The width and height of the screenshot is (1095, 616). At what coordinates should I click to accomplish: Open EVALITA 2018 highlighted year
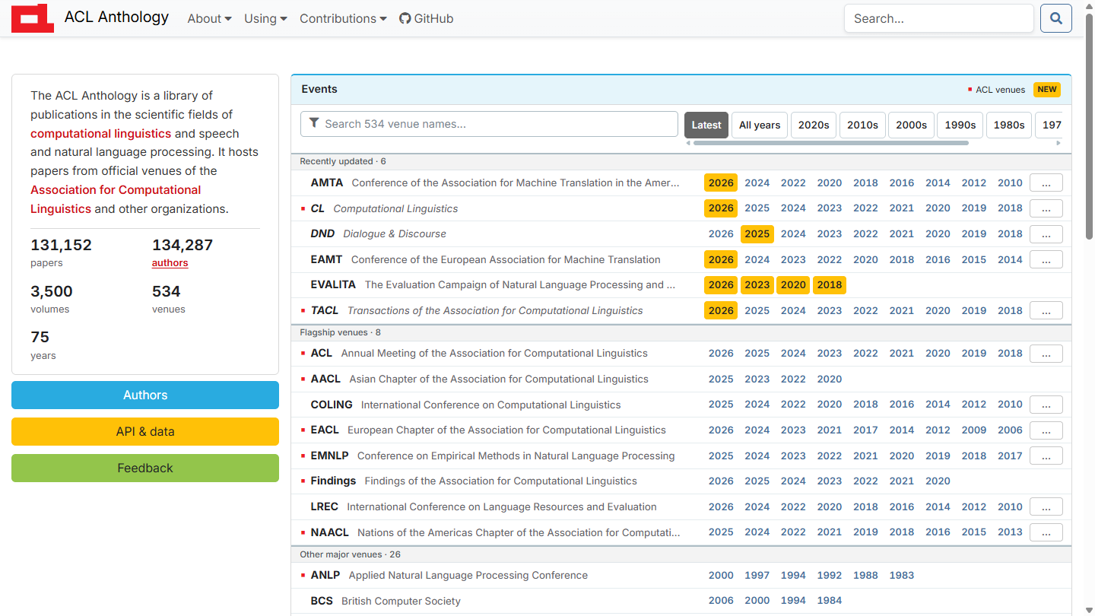[830, 285]
